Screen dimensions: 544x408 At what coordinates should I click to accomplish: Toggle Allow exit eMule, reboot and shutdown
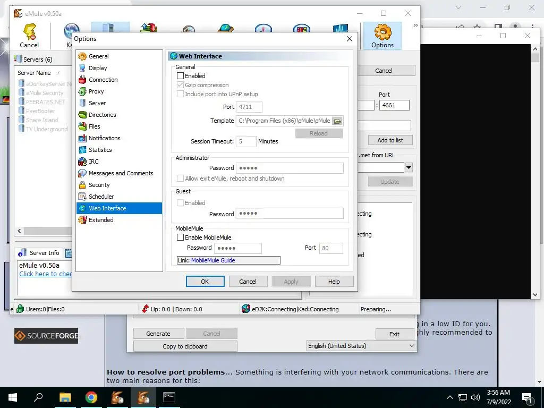pos(180,178)
